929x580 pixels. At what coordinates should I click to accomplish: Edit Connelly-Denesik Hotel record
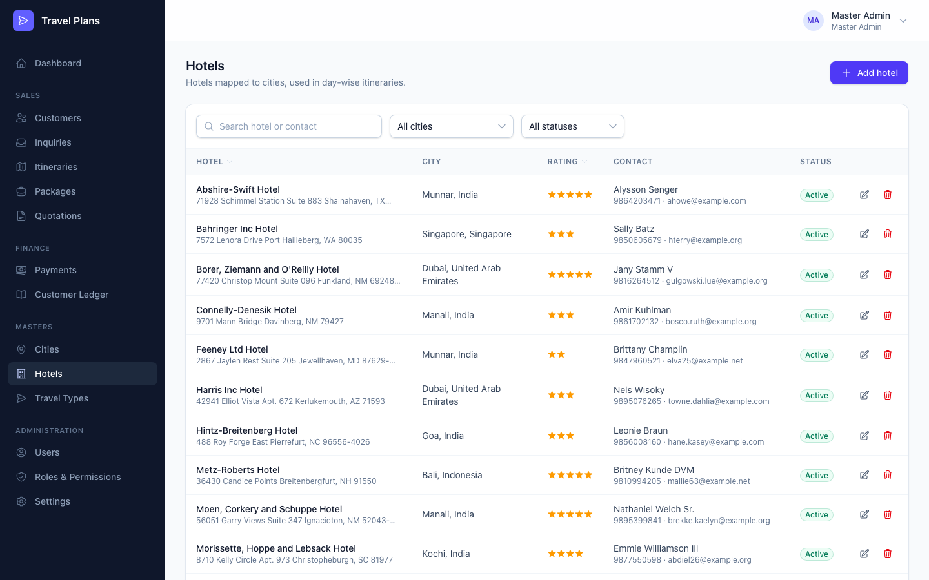click(864, 315)
